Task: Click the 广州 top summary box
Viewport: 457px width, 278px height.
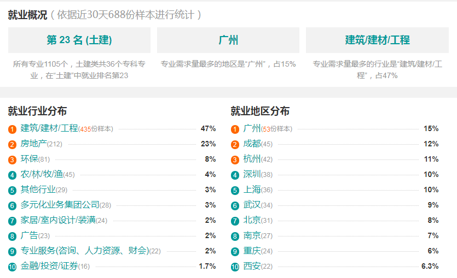Action: (228, 40)
